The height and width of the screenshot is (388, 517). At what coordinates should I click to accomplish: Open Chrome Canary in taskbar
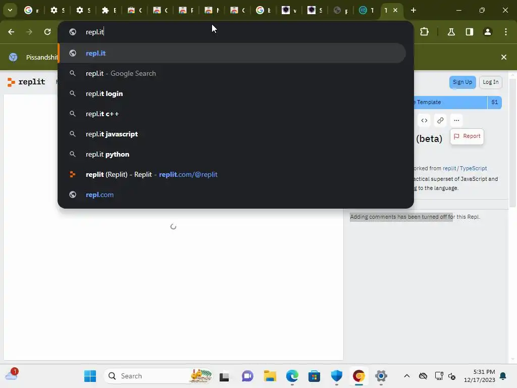pos(359,376)
